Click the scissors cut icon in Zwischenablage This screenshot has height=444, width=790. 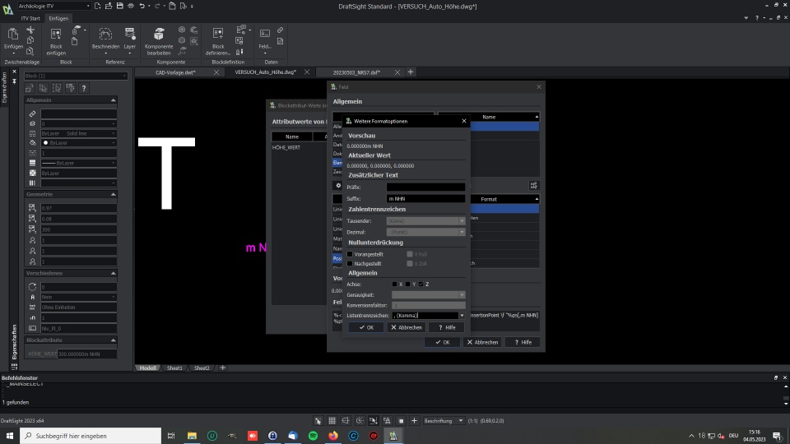30,30
